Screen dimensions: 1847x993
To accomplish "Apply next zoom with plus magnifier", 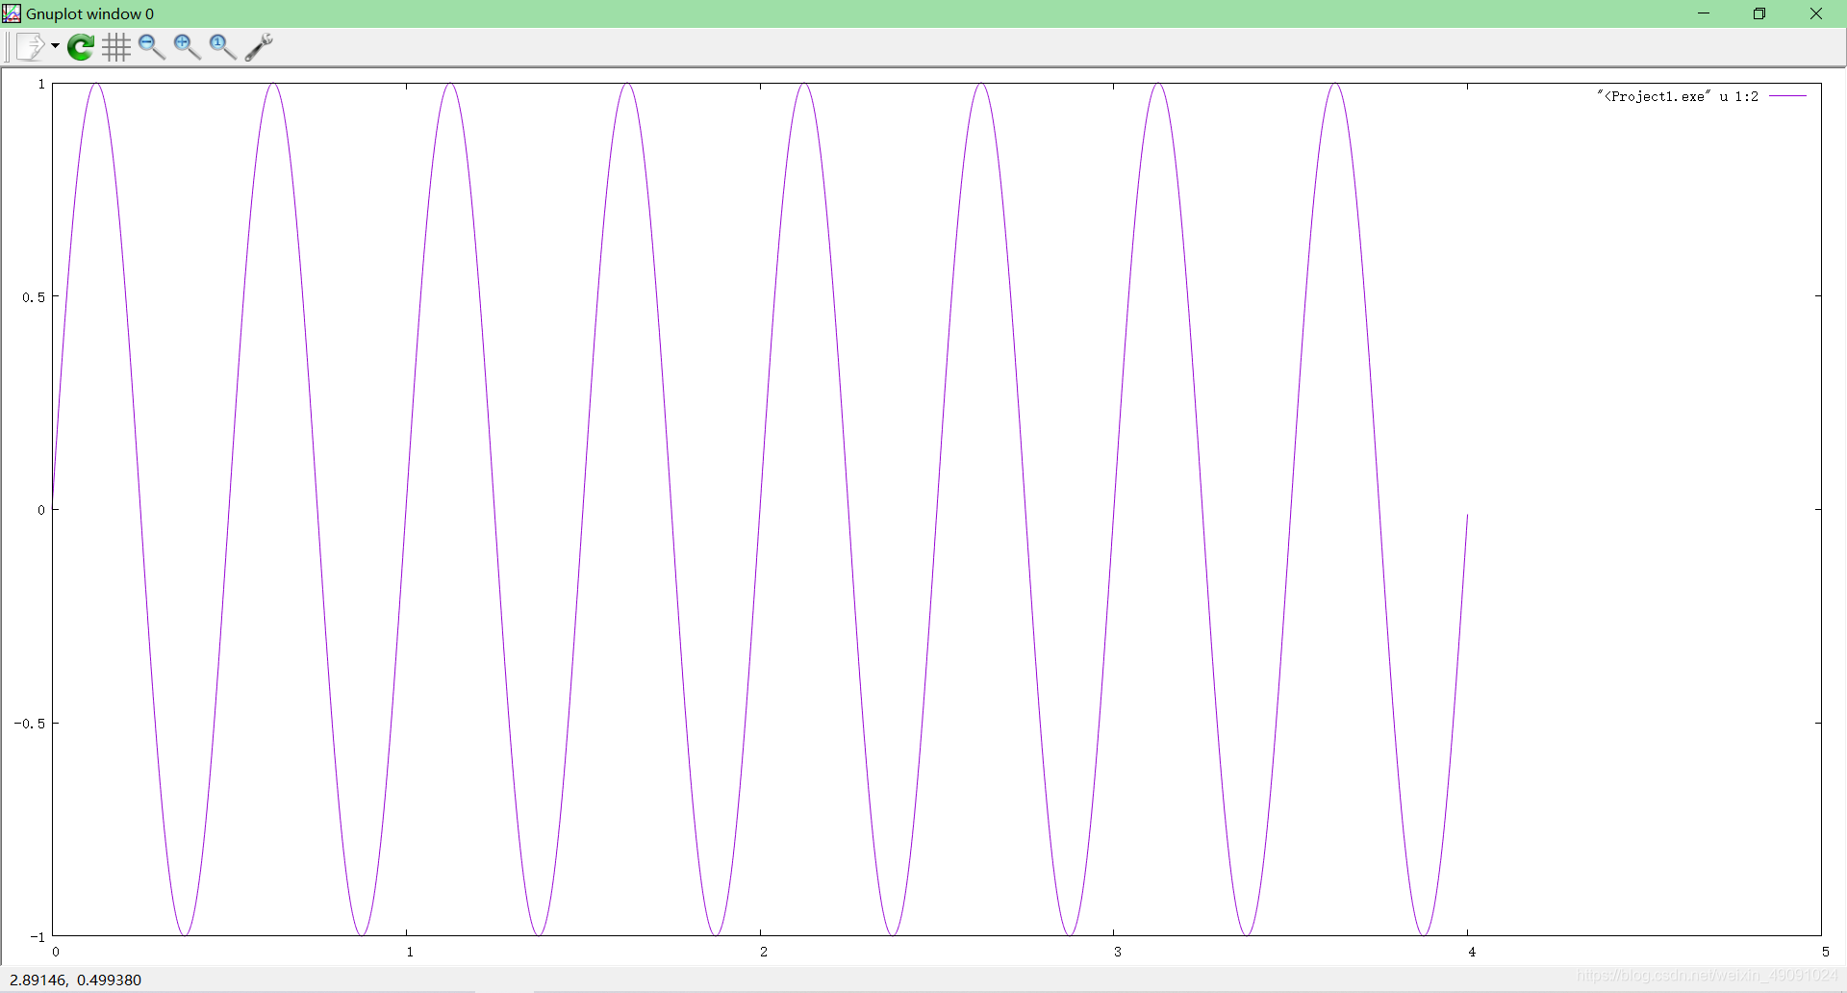I will point(187,46).
